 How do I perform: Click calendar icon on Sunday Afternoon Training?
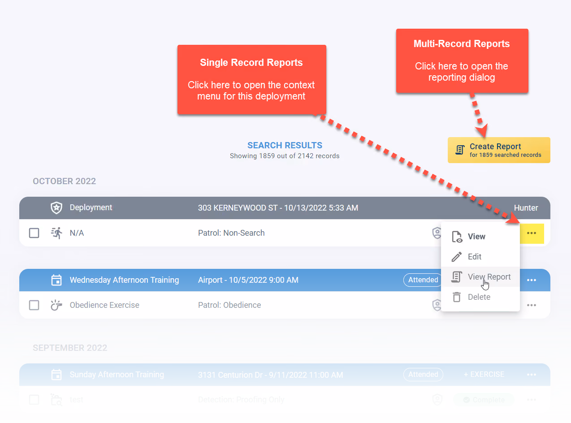pyautogui.click(x=56, y=375)
